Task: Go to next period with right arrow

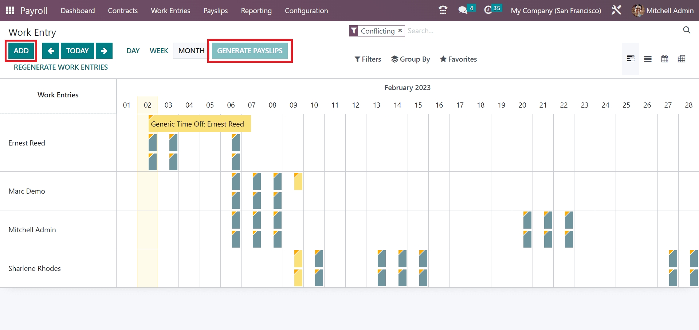Action: click(x=104, y=51)
